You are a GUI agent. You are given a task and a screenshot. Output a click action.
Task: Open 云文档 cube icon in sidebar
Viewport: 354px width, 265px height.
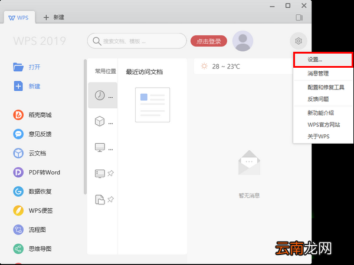(x=18, y=153)
